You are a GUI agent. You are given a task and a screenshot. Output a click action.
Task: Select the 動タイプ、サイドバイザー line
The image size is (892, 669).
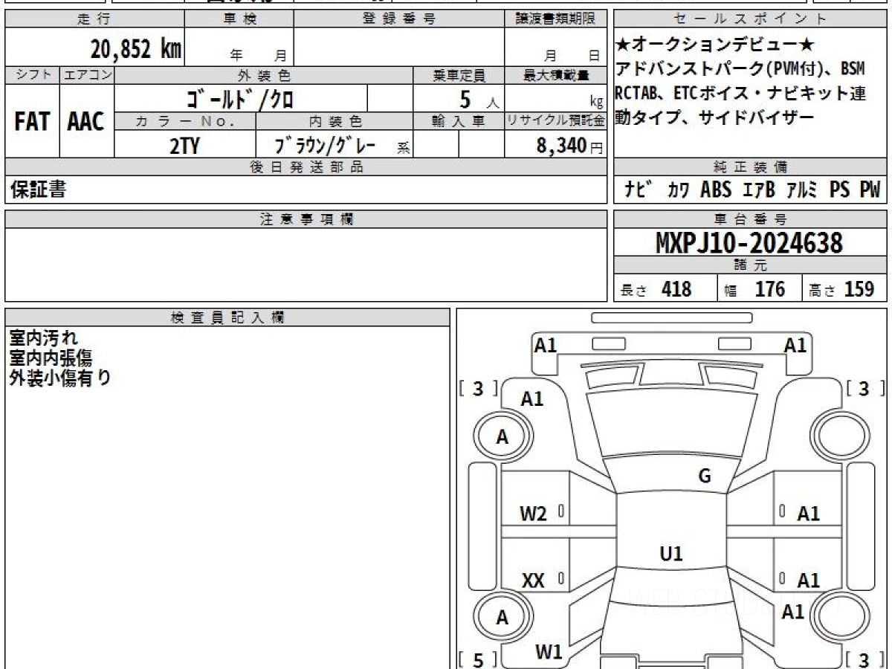click(x=715, y=117)
